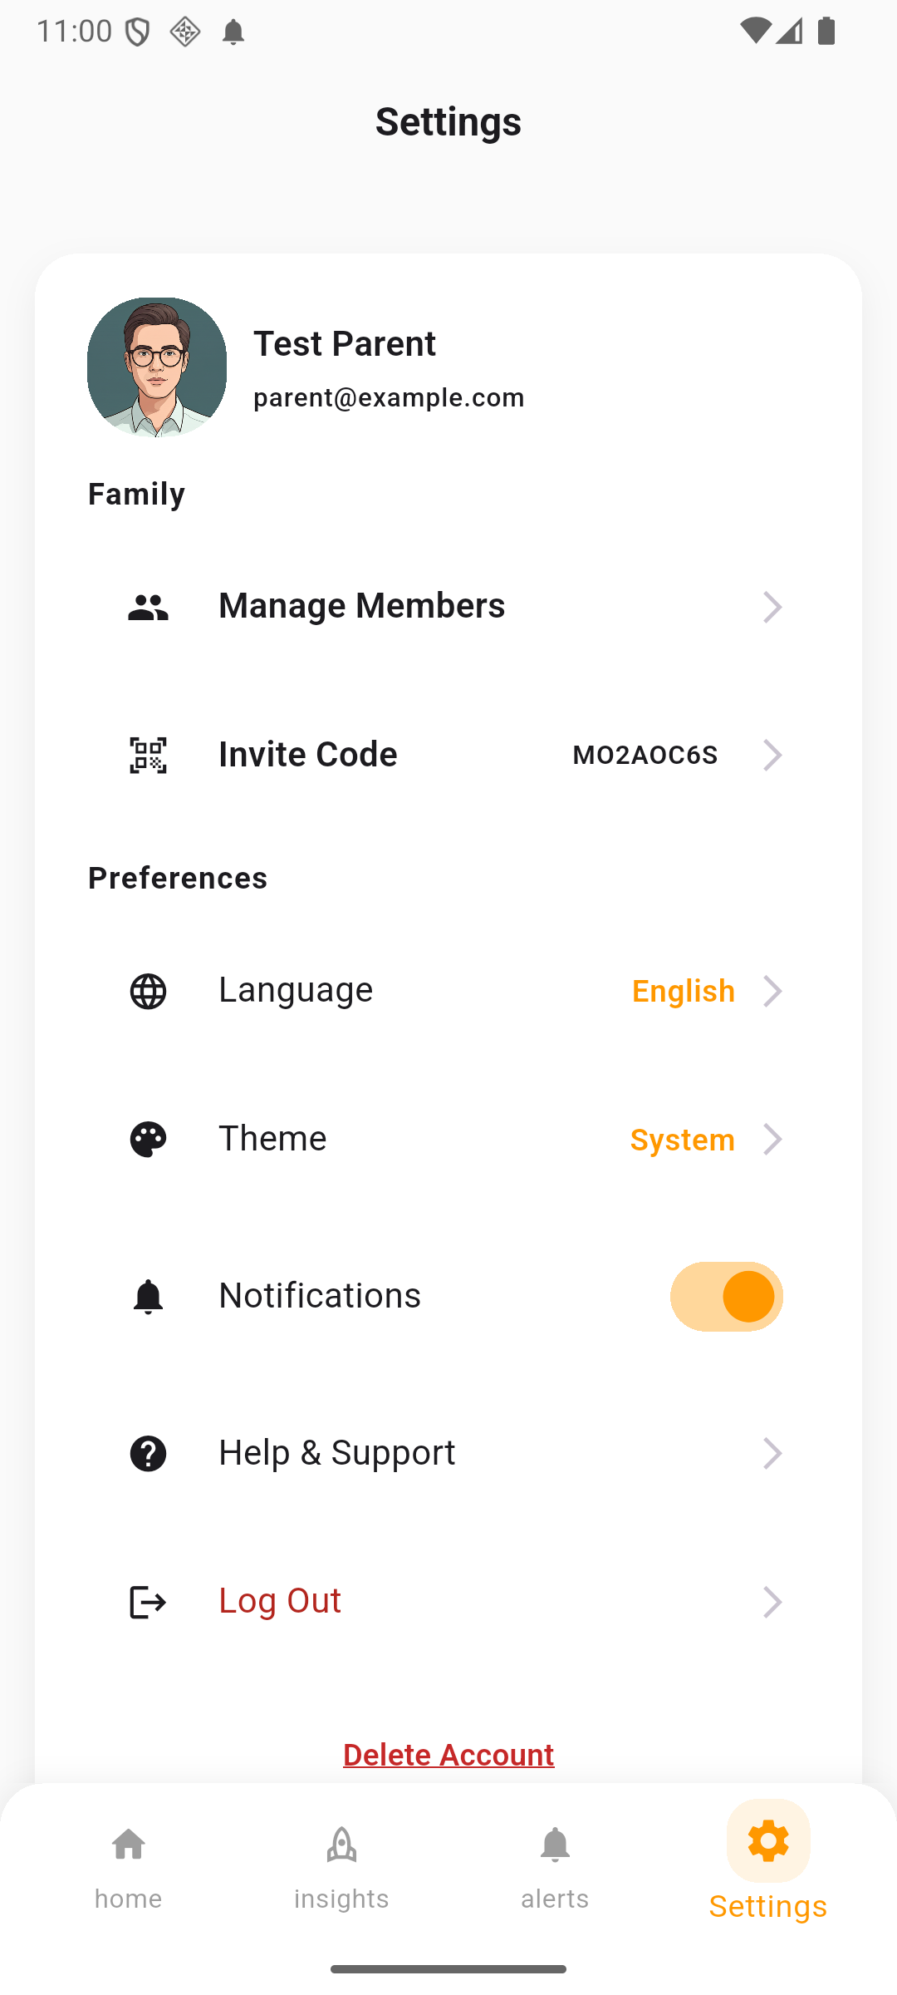
Task: Tap the Test Parent profile avatar
Action: click(157, 367)
